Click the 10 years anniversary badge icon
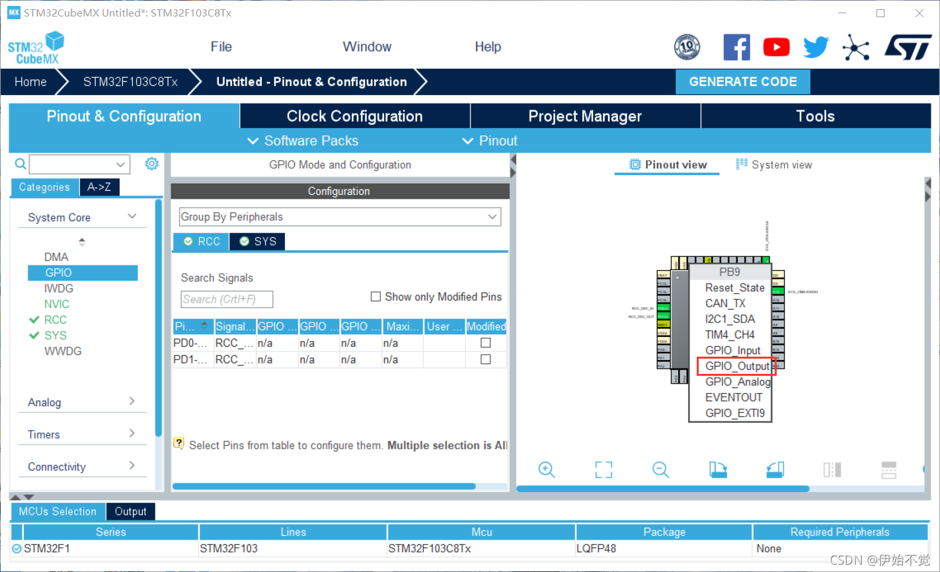This screenshot has height=572, width=940. click(x=687, y=48)
